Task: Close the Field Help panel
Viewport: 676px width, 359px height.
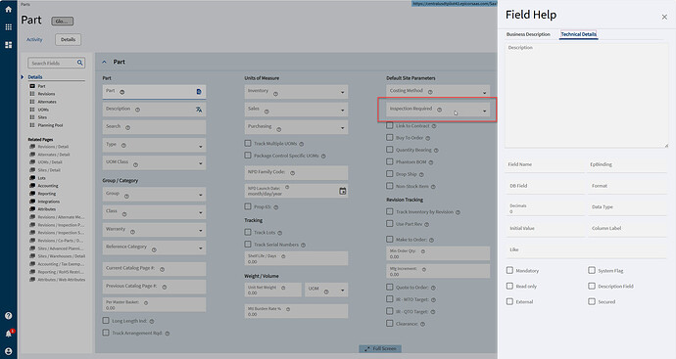Action: click(x=664, y=18)
